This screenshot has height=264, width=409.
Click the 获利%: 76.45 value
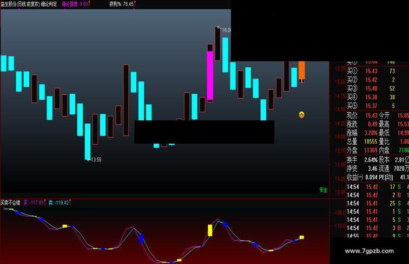tap(122, 4)
